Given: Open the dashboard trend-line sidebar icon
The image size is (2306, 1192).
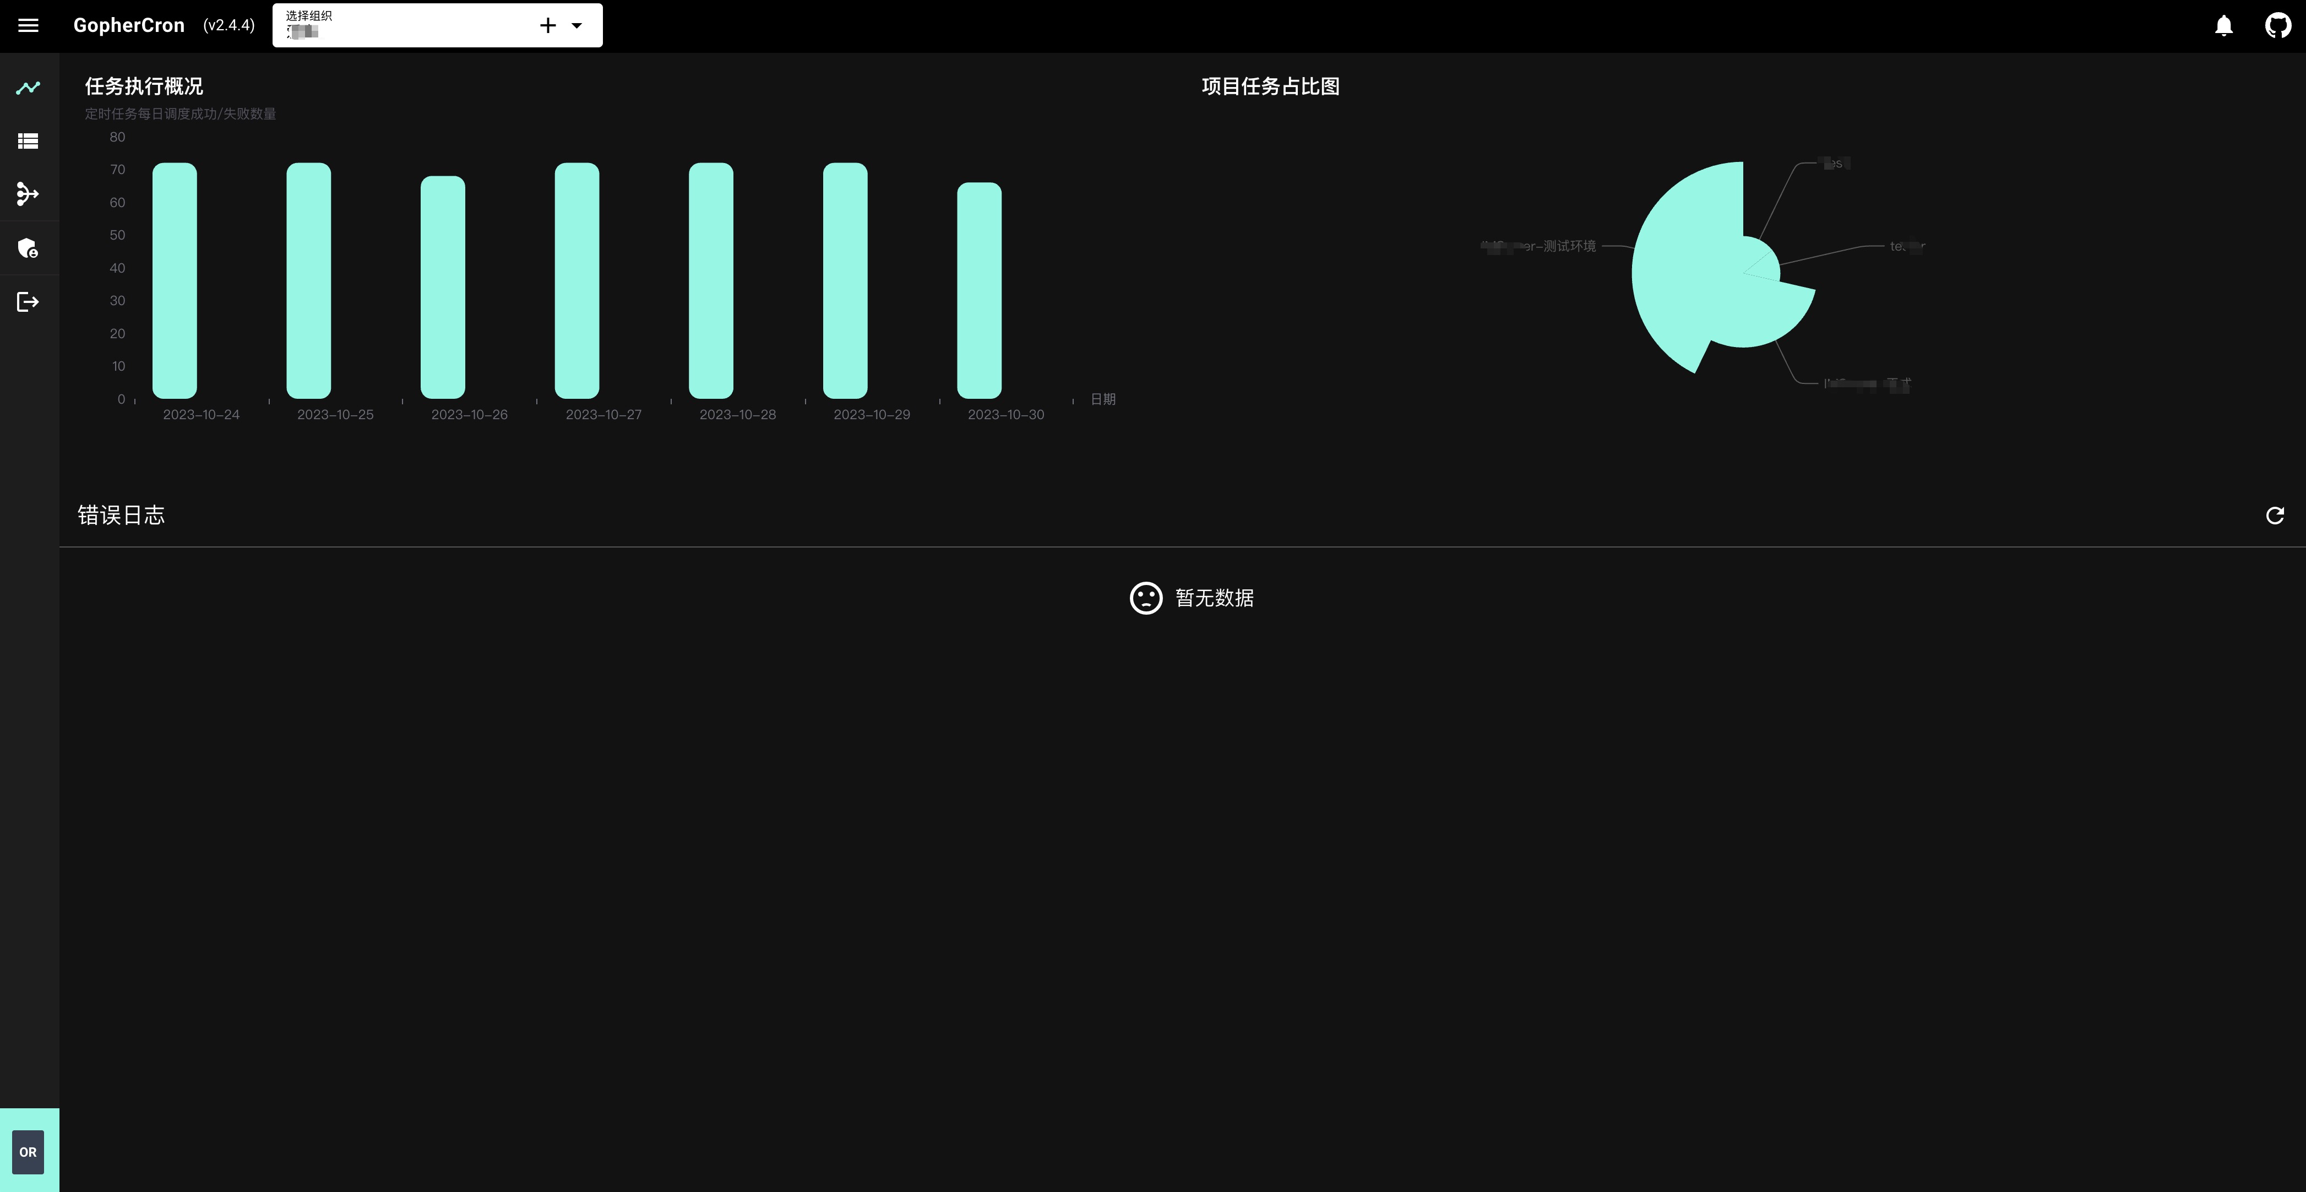Looking at the screenshot, I should tap(28, 88).
